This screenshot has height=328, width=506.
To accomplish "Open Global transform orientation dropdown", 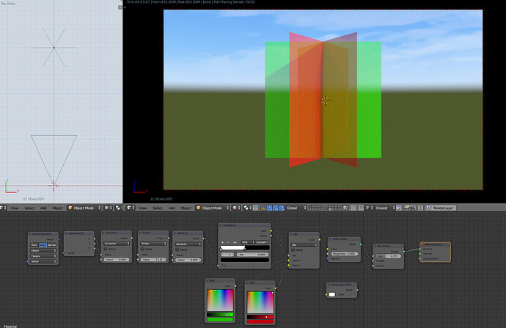I will (x=296, y=208).
